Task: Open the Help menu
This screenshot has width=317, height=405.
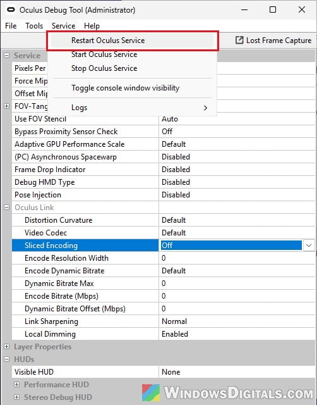Action: [x=92, y=26]
